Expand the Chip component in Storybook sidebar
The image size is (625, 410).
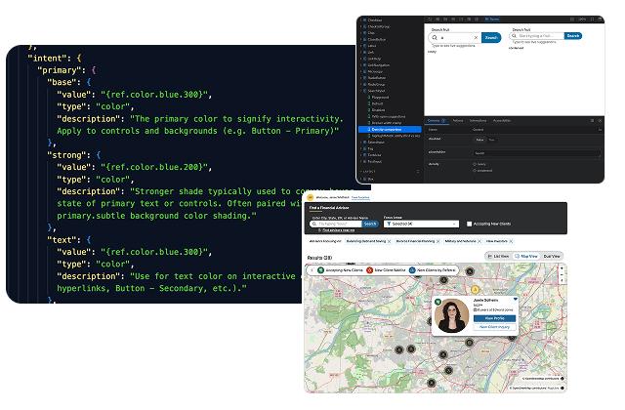pos(361,32)
